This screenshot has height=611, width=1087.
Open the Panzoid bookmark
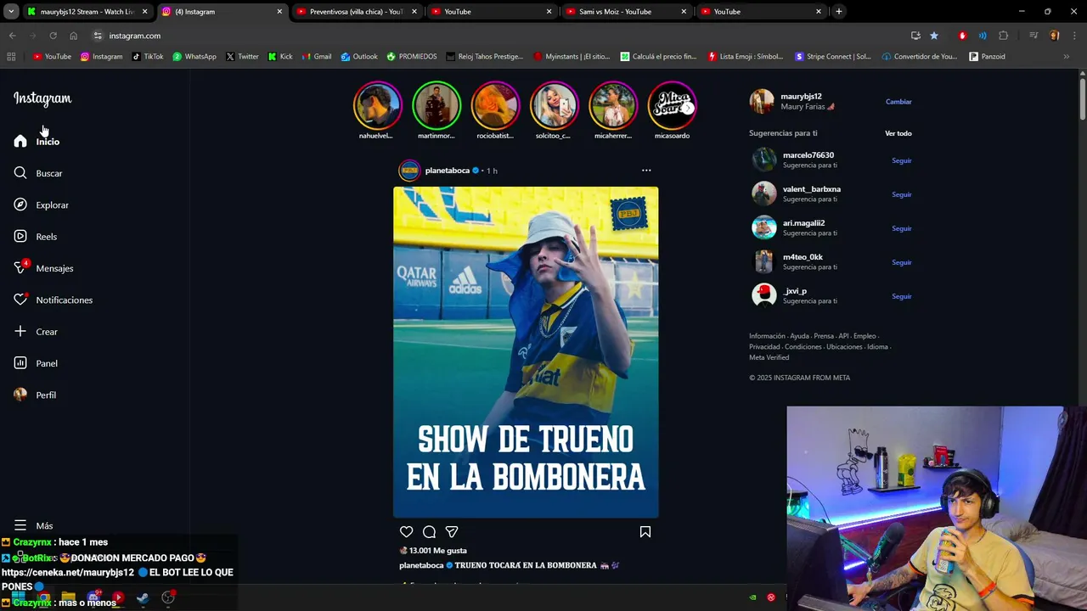click(x=987, y=57)
